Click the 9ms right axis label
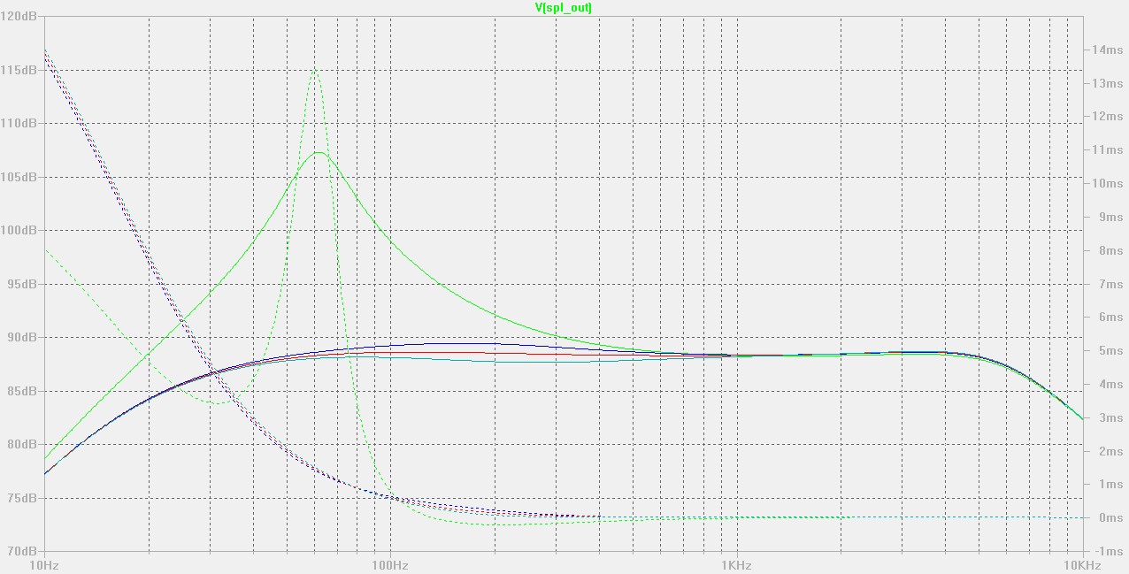This screenshot has height=574, width=1129. click(x=1107, y=217)
